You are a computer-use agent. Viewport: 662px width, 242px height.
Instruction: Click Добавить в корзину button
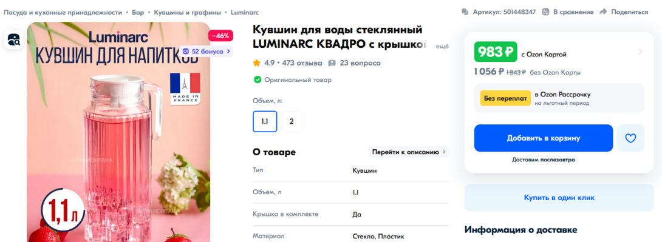point(544,138)
